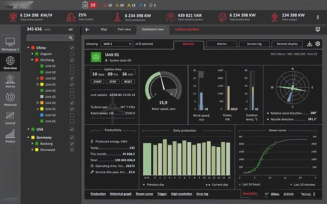Click the message icon right of tabs
Image resolution: width=327 pixels, height=204 pixels.
[317, 29]
